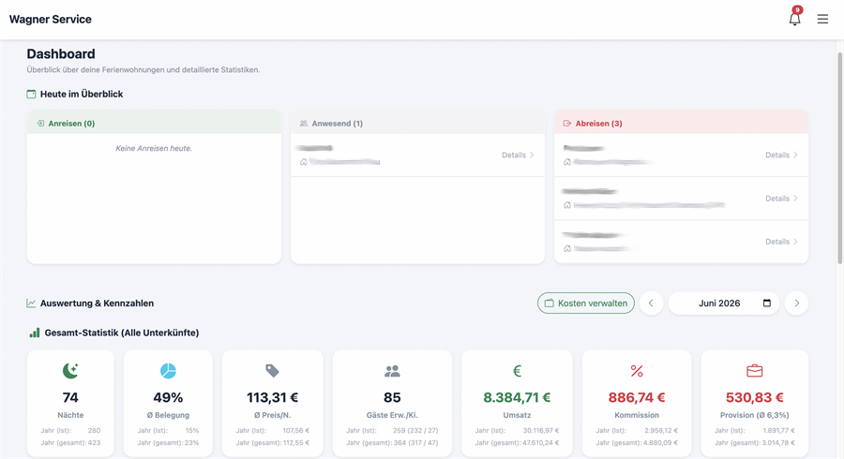Viewport: 844px width, 459px height.
Task: Click the Nächte Jahr (Ist) 280 value
Action: point(94,431)
